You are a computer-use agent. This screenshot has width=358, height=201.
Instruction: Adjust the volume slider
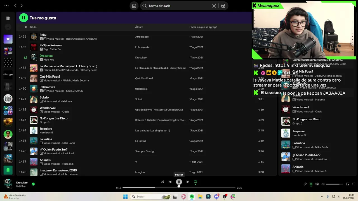coord(335,184)
